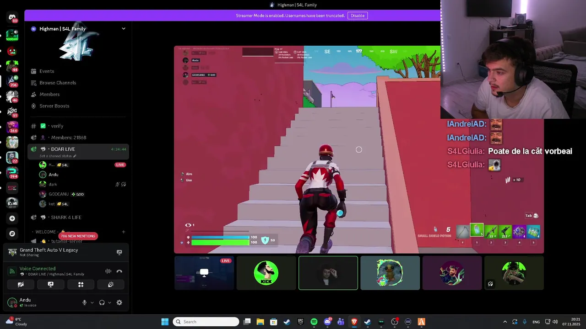Open the verify text channel

click(x=78, y=126)
